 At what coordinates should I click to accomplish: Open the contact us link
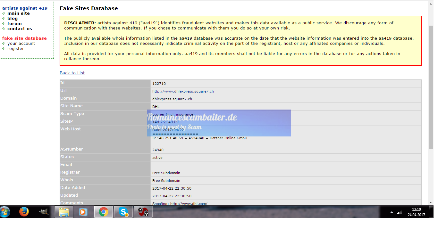pyautogui.click(x=20, y=29)
